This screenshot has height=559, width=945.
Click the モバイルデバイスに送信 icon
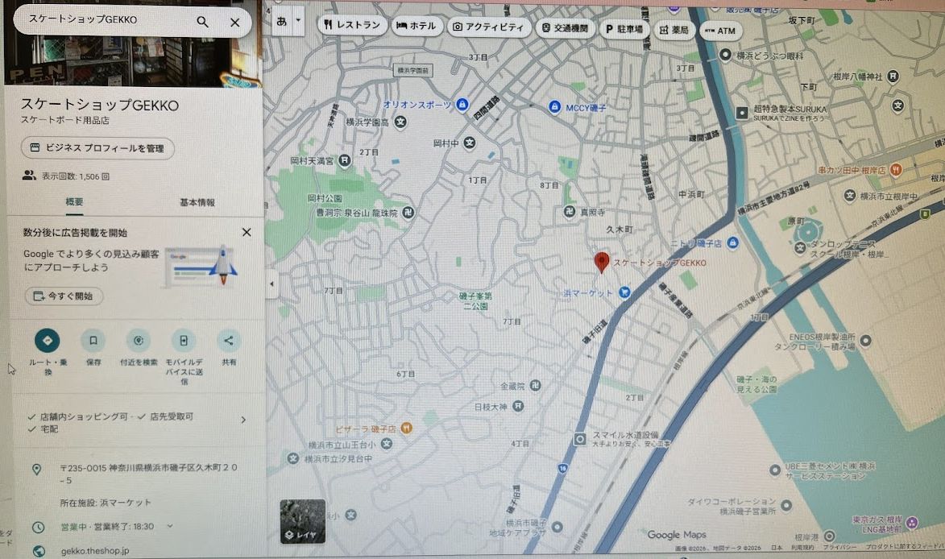(184, 338)
